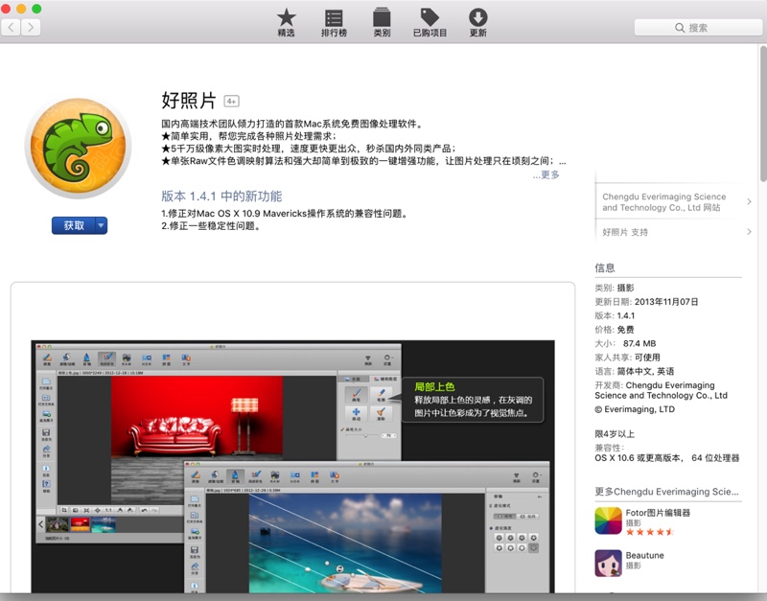This screenshot has height=601, width=767.
Task: Click chevron next to developer website
Action: tap(749, 201)
